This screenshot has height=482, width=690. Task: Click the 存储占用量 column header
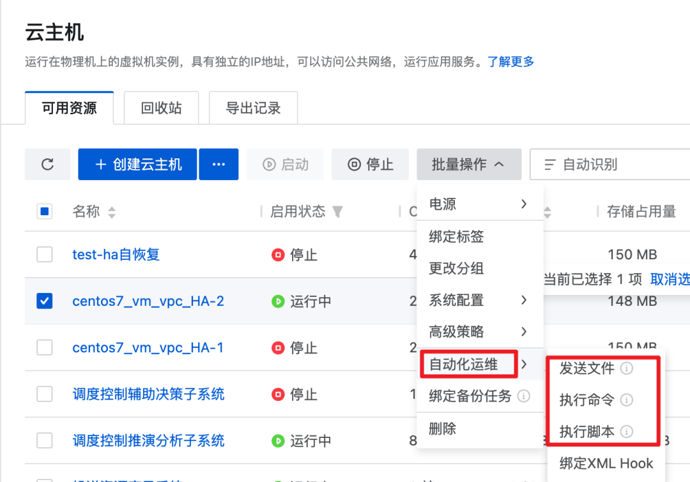point(641,211)
